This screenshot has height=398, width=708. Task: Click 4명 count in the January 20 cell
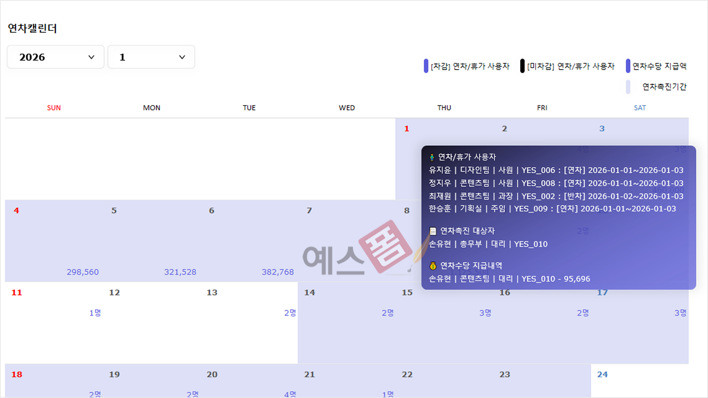pyautogui.click(x=290, y=394)
